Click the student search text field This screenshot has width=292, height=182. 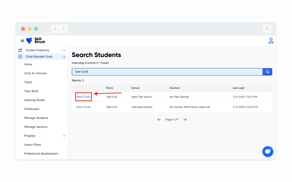click(x=167, y=72)
